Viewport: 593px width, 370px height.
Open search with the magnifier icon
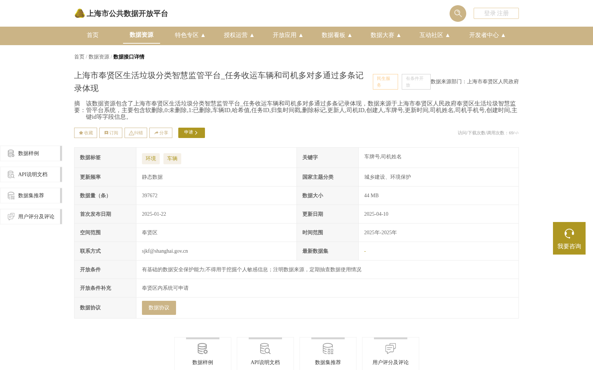(458, 13)
